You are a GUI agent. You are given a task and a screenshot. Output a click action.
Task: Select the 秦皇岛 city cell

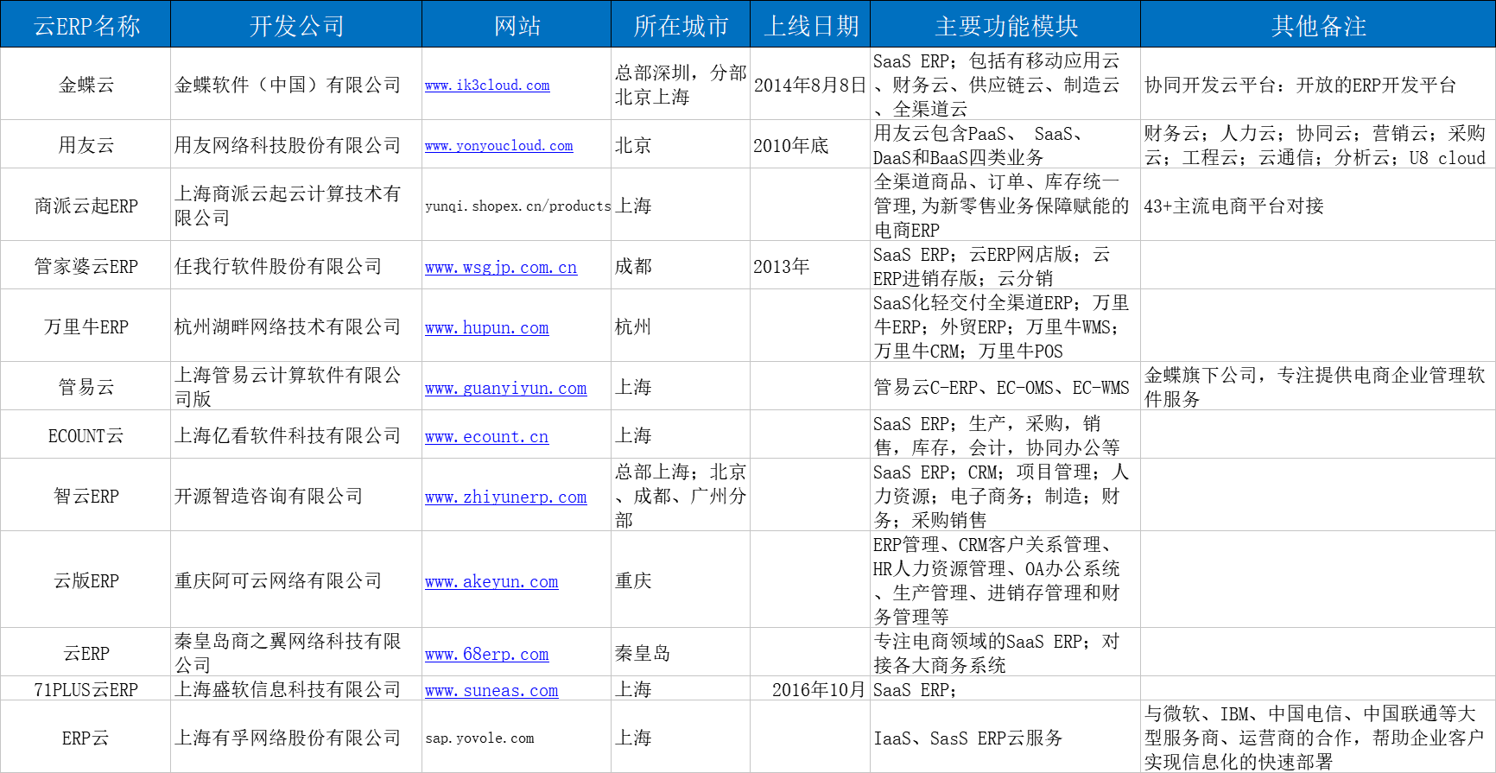pos(681,652)
